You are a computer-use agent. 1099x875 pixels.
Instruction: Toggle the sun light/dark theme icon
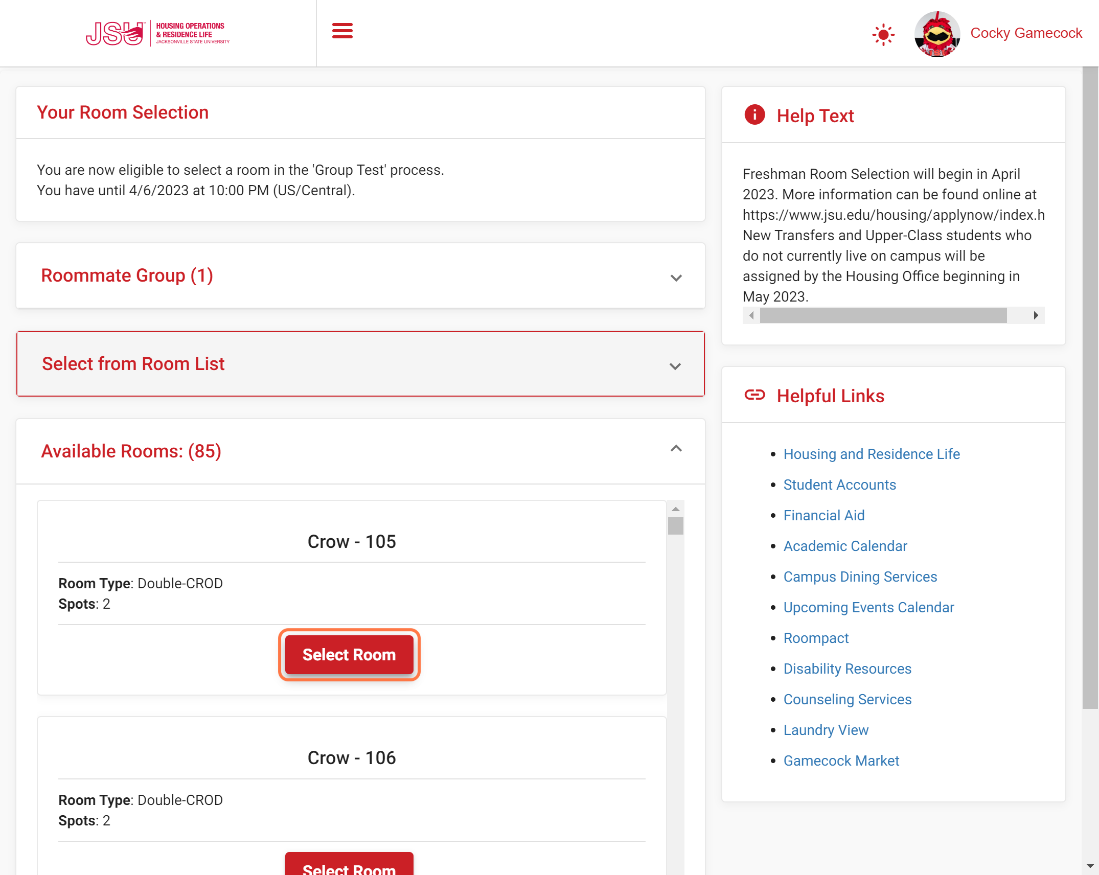coord(883,35)
